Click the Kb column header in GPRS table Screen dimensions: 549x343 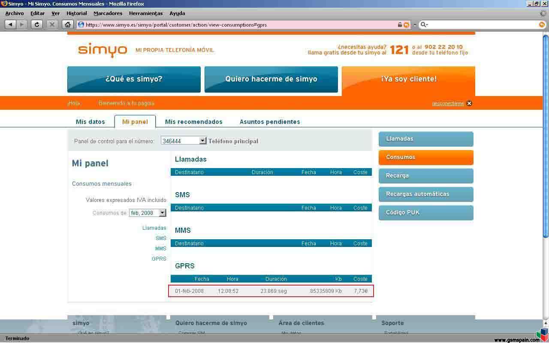tap(338, 279)
